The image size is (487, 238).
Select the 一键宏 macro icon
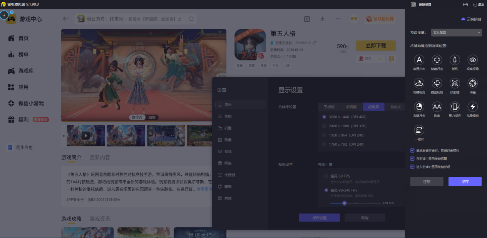(x=419, y=130)
